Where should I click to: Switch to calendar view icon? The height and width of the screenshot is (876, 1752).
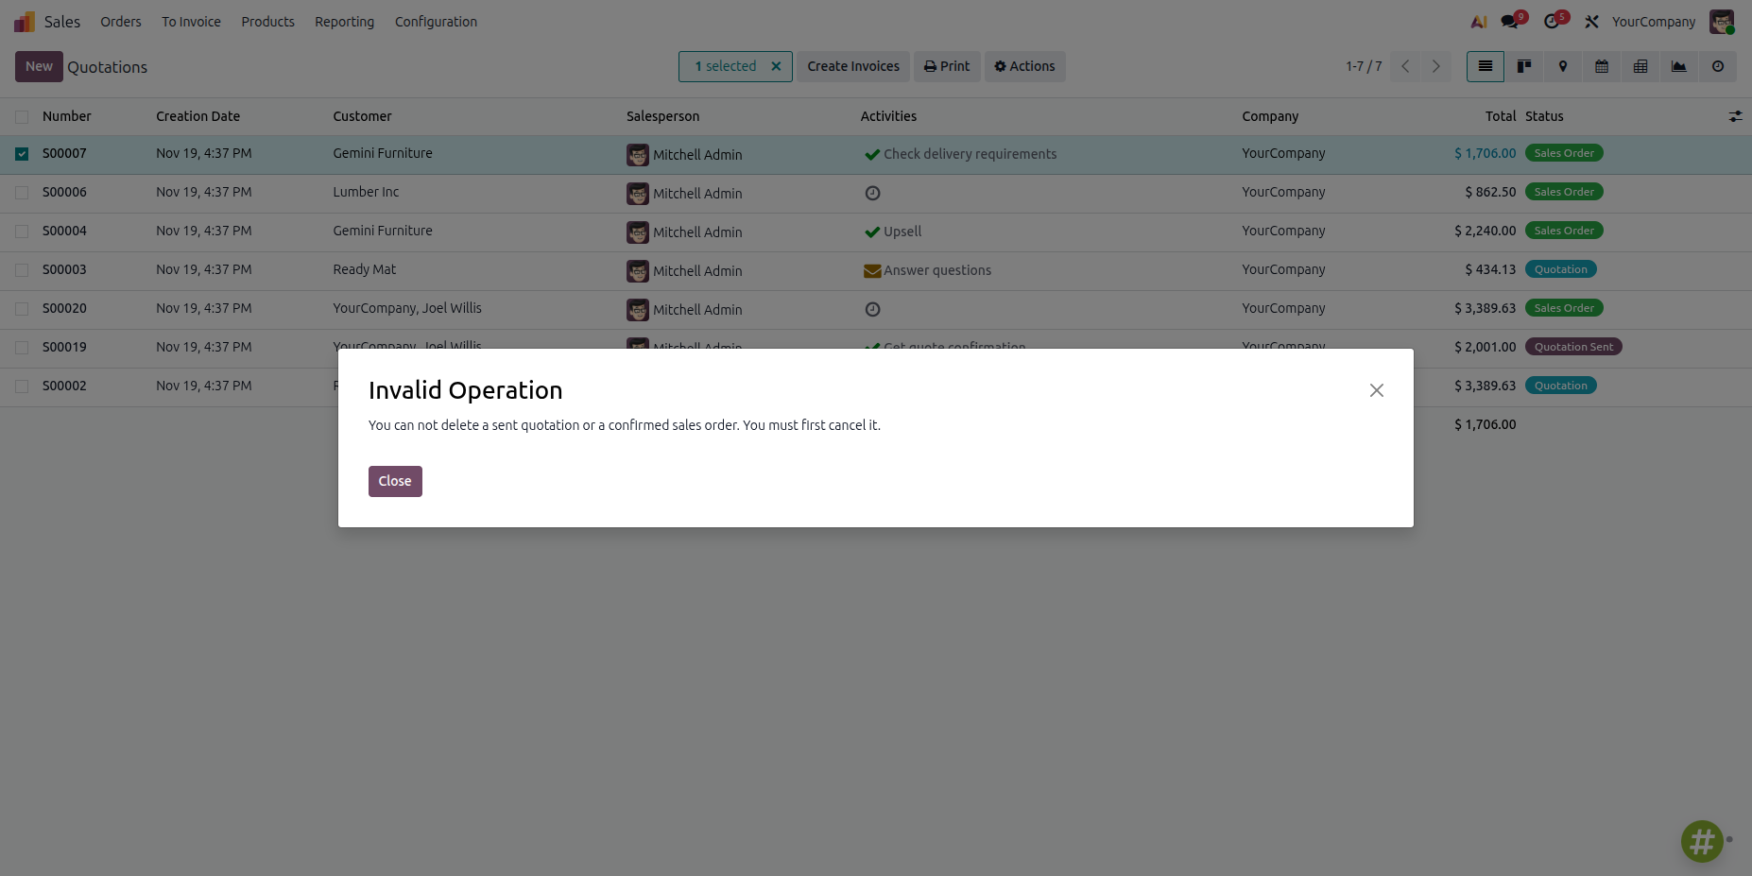(1602, 66)
